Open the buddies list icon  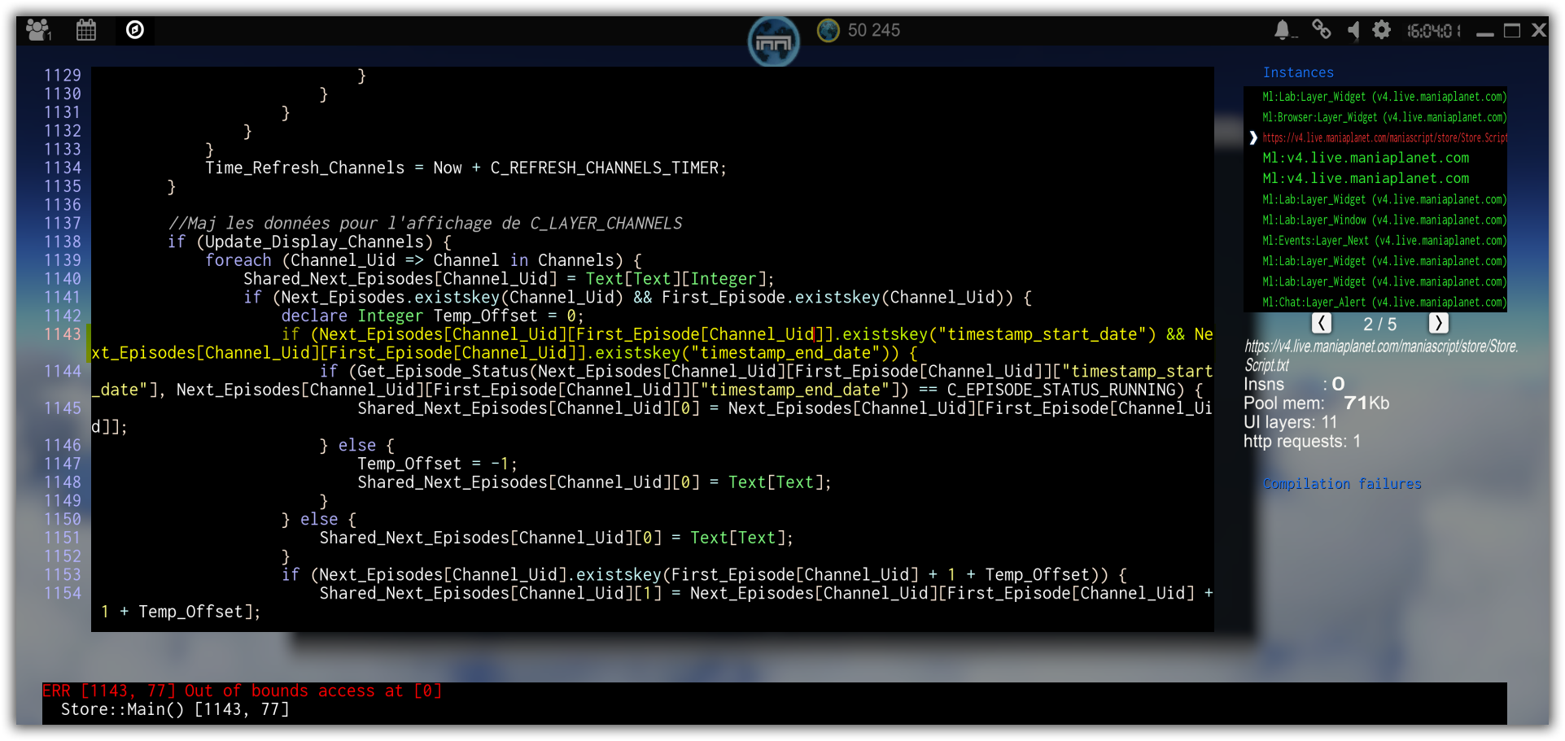[x=37, y=30]
